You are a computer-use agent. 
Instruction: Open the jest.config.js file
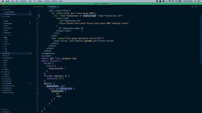(7, 79)
